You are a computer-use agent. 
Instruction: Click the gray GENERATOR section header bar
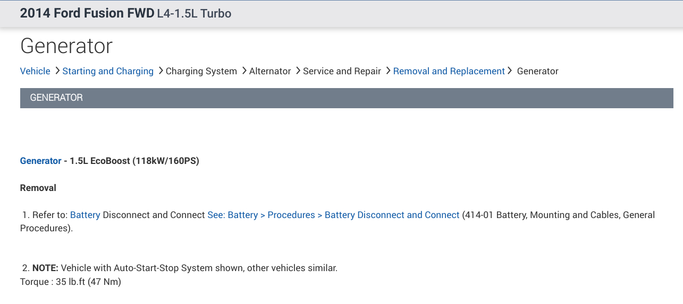[347, 98]
